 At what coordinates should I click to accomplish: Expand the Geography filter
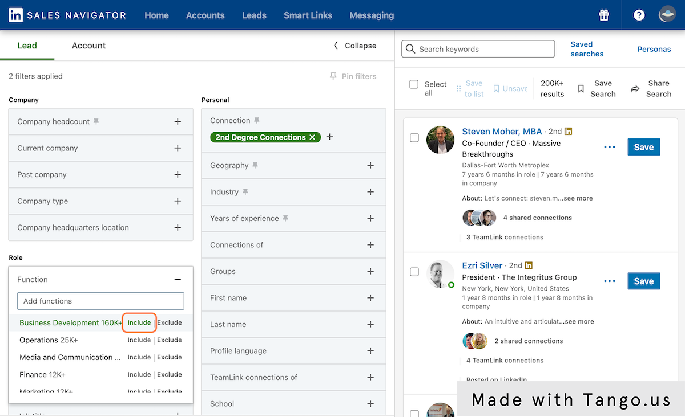[x=370, y=165]
